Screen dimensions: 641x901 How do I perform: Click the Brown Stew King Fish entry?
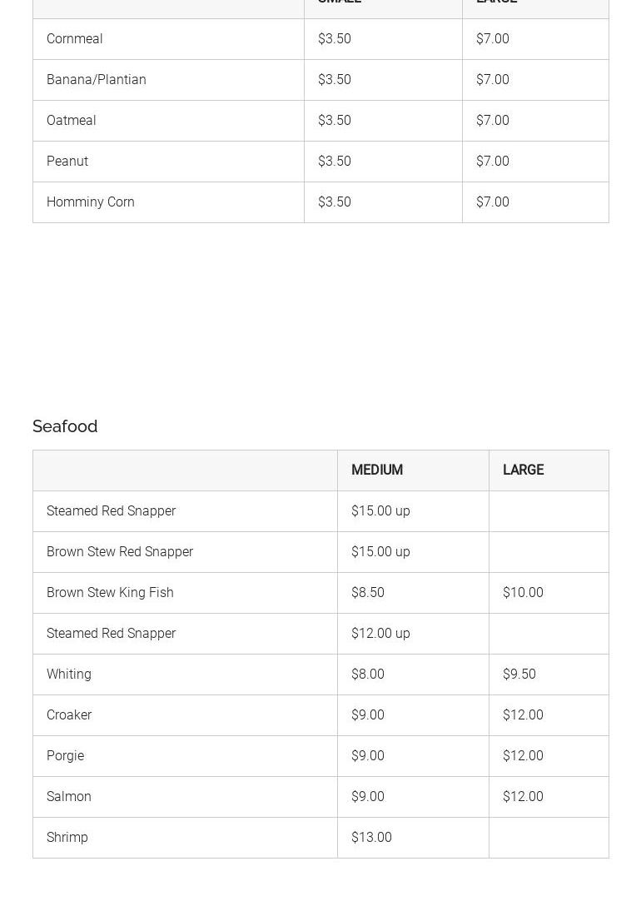pos(110,593)
